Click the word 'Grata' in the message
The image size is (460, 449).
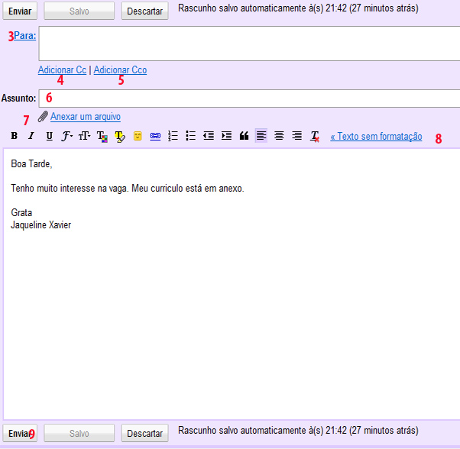tap(21, 212)
